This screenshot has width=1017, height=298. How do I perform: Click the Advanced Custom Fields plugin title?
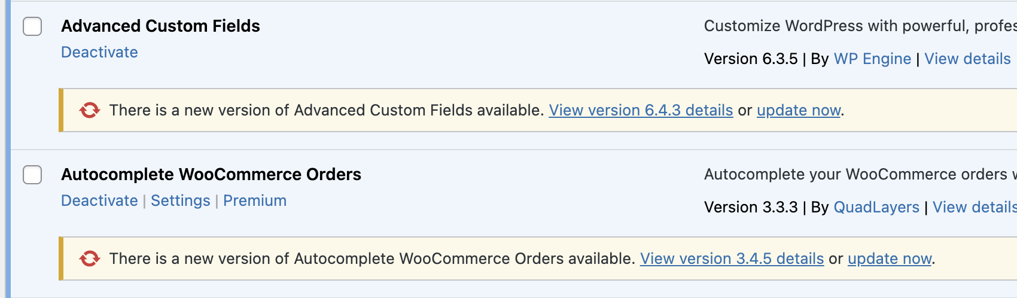point(160,26)
